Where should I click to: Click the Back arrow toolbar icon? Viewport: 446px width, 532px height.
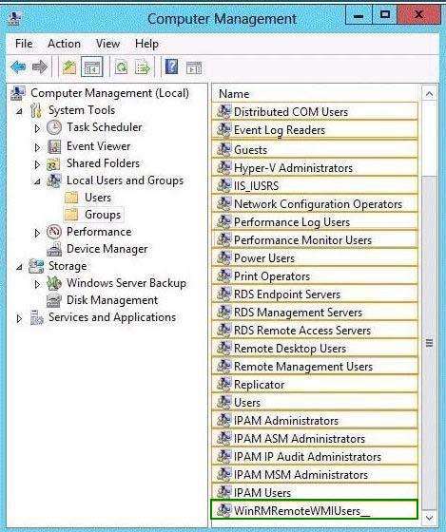click(x=18, y=66)
